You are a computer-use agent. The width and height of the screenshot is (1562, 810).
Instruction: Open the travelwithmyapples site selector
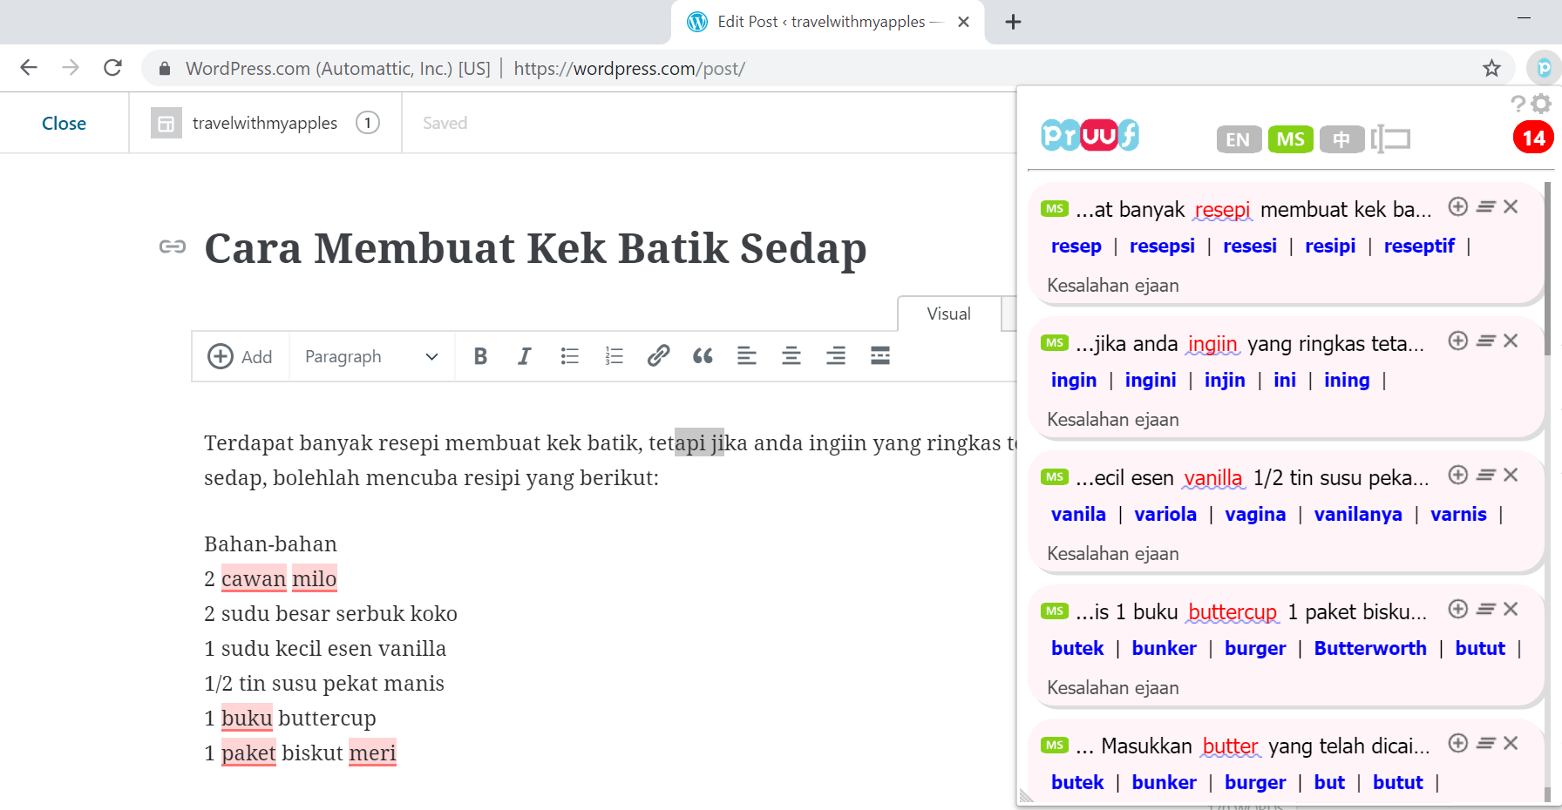point(265,123)
